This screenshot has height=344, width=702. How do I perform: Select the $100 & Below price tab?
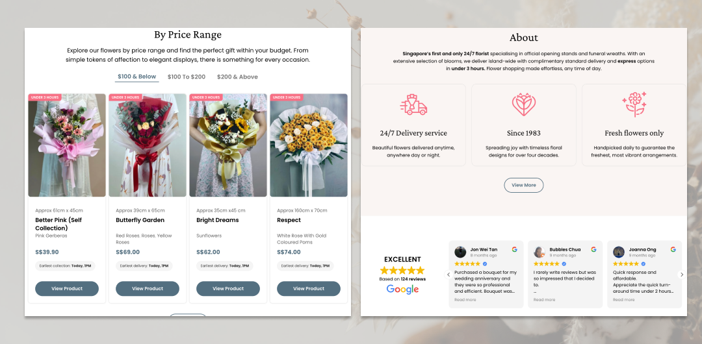(x=137, y=77)
